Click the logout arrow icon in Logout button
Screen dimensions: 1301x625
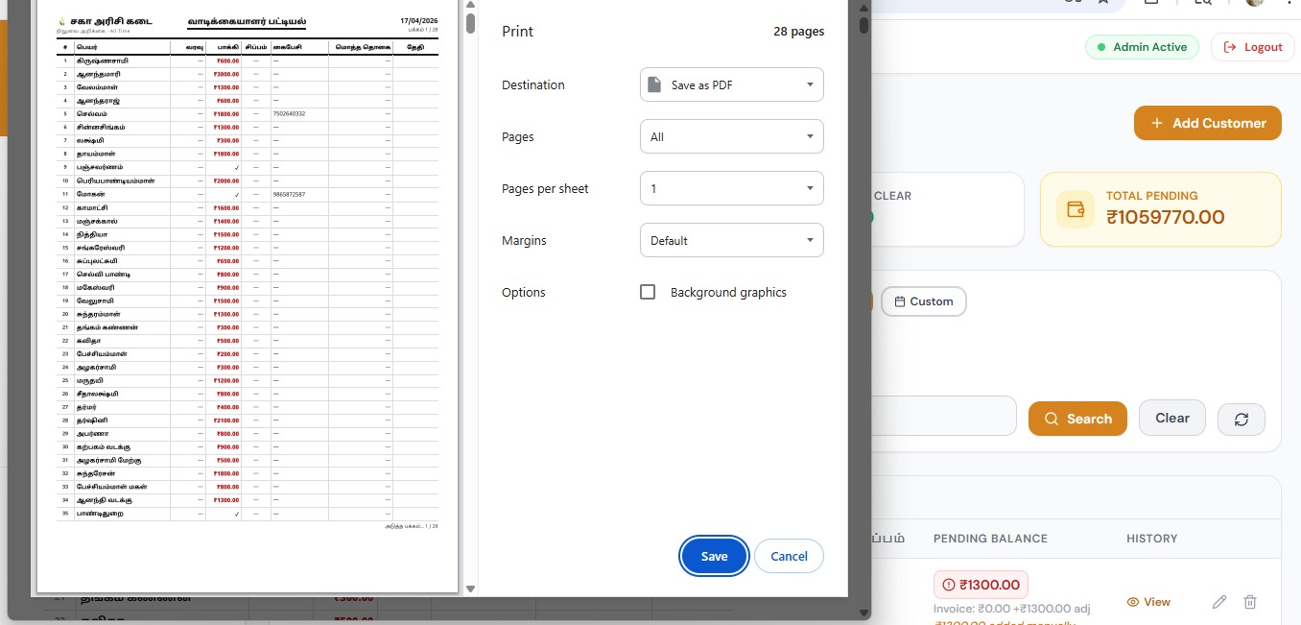[x=1231, y=46]
